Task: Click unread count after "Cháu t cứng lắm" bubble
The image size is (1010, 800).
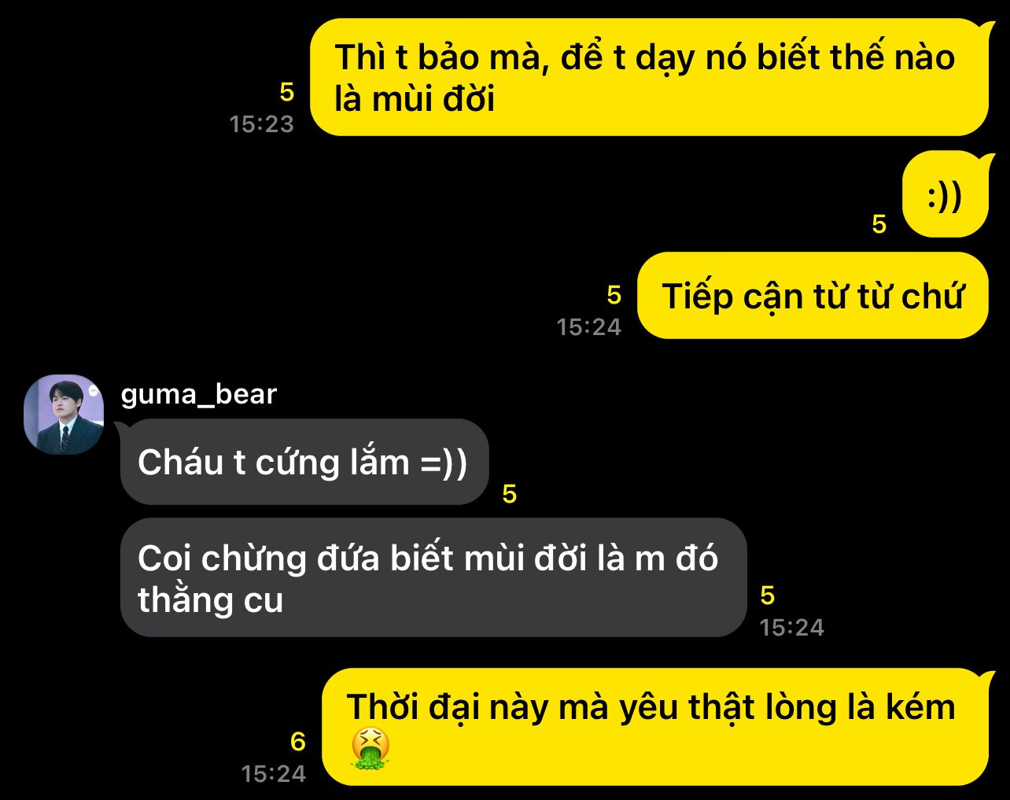Action: pos(510,494)
